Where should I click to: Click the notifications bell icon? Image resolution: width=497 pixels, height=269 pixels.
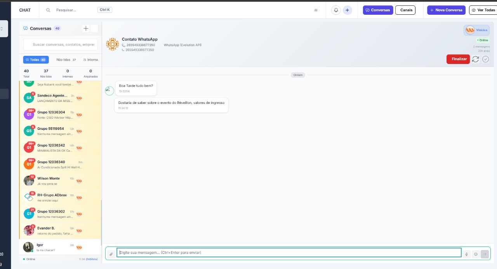pyautogui.click(x=336, y=10)
